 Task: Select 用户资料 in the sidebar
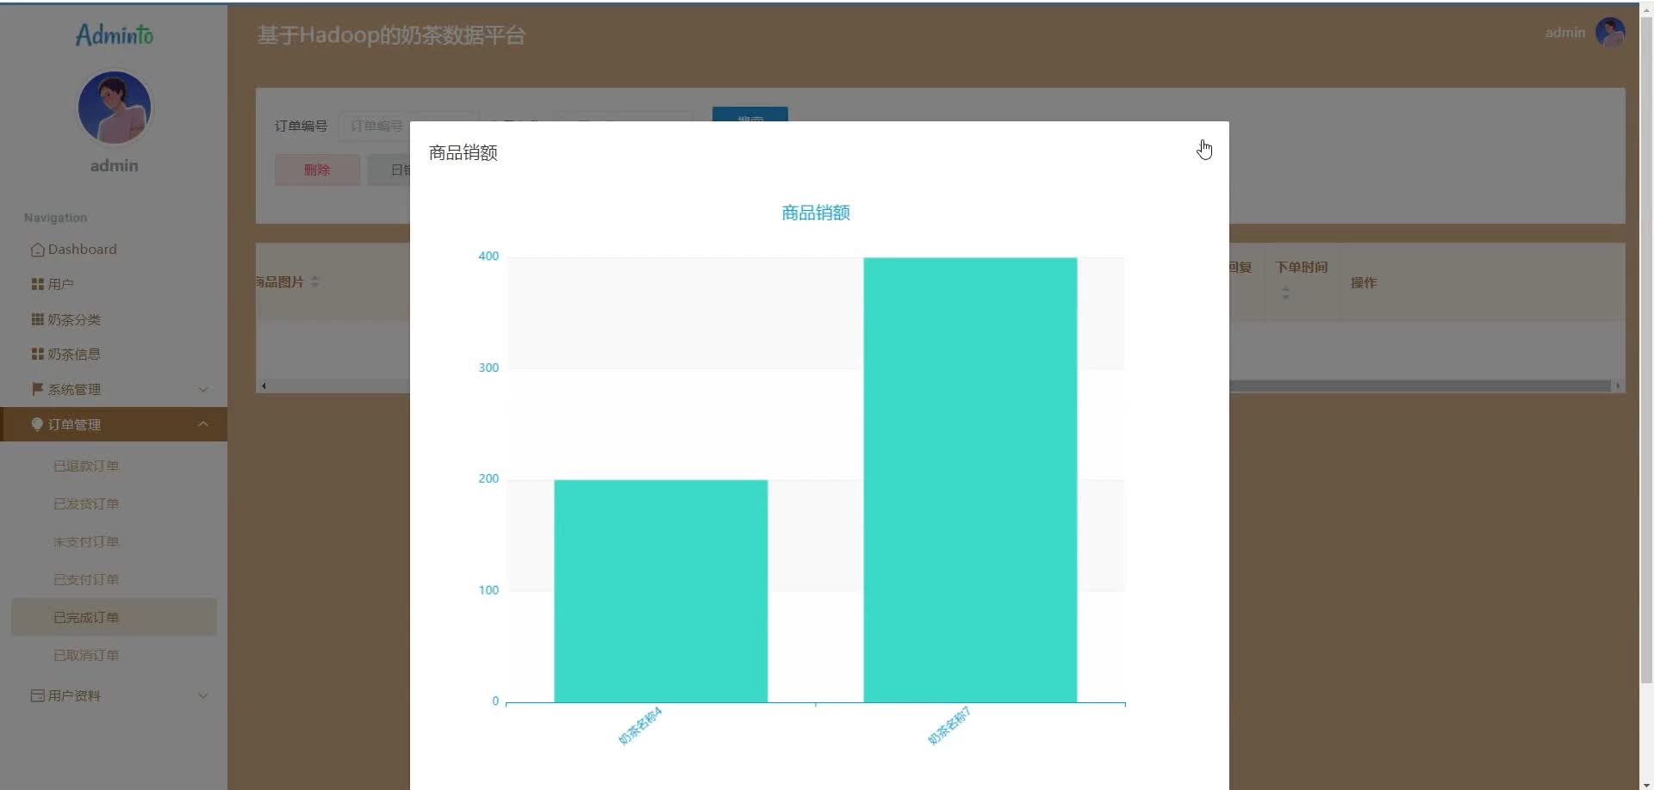coord(114,695)
